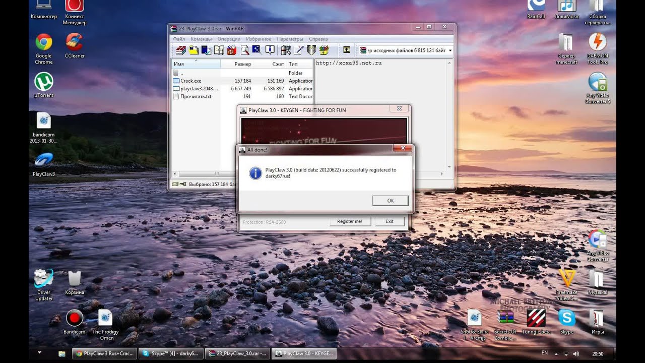645x363 pixels.
Task: Sort by the Сжат column header
Action: point(270,64)
